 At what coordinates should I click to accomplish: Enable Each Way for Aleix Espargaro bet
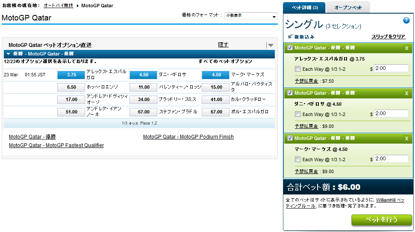tap(297, 69)
